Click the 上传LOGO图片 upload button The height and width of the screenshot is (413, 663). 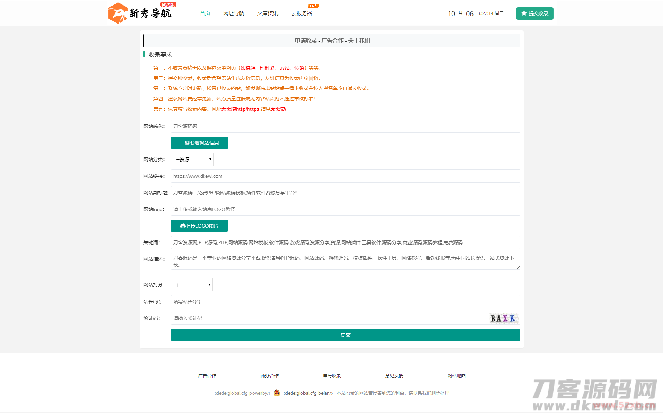tap(199, 226)
